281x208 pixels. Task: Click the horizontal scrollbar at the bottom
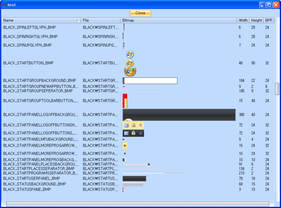tap(138, 204)
